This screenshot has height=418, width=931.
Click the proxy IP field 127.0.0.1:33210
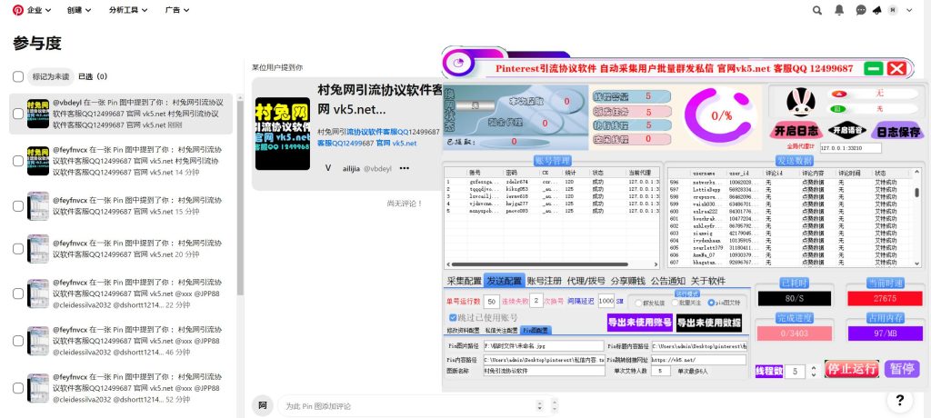click(x=851, y=148)
